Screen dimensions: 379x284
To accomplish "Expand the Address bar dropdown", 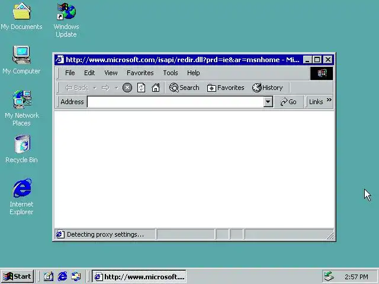I will 268,102.
